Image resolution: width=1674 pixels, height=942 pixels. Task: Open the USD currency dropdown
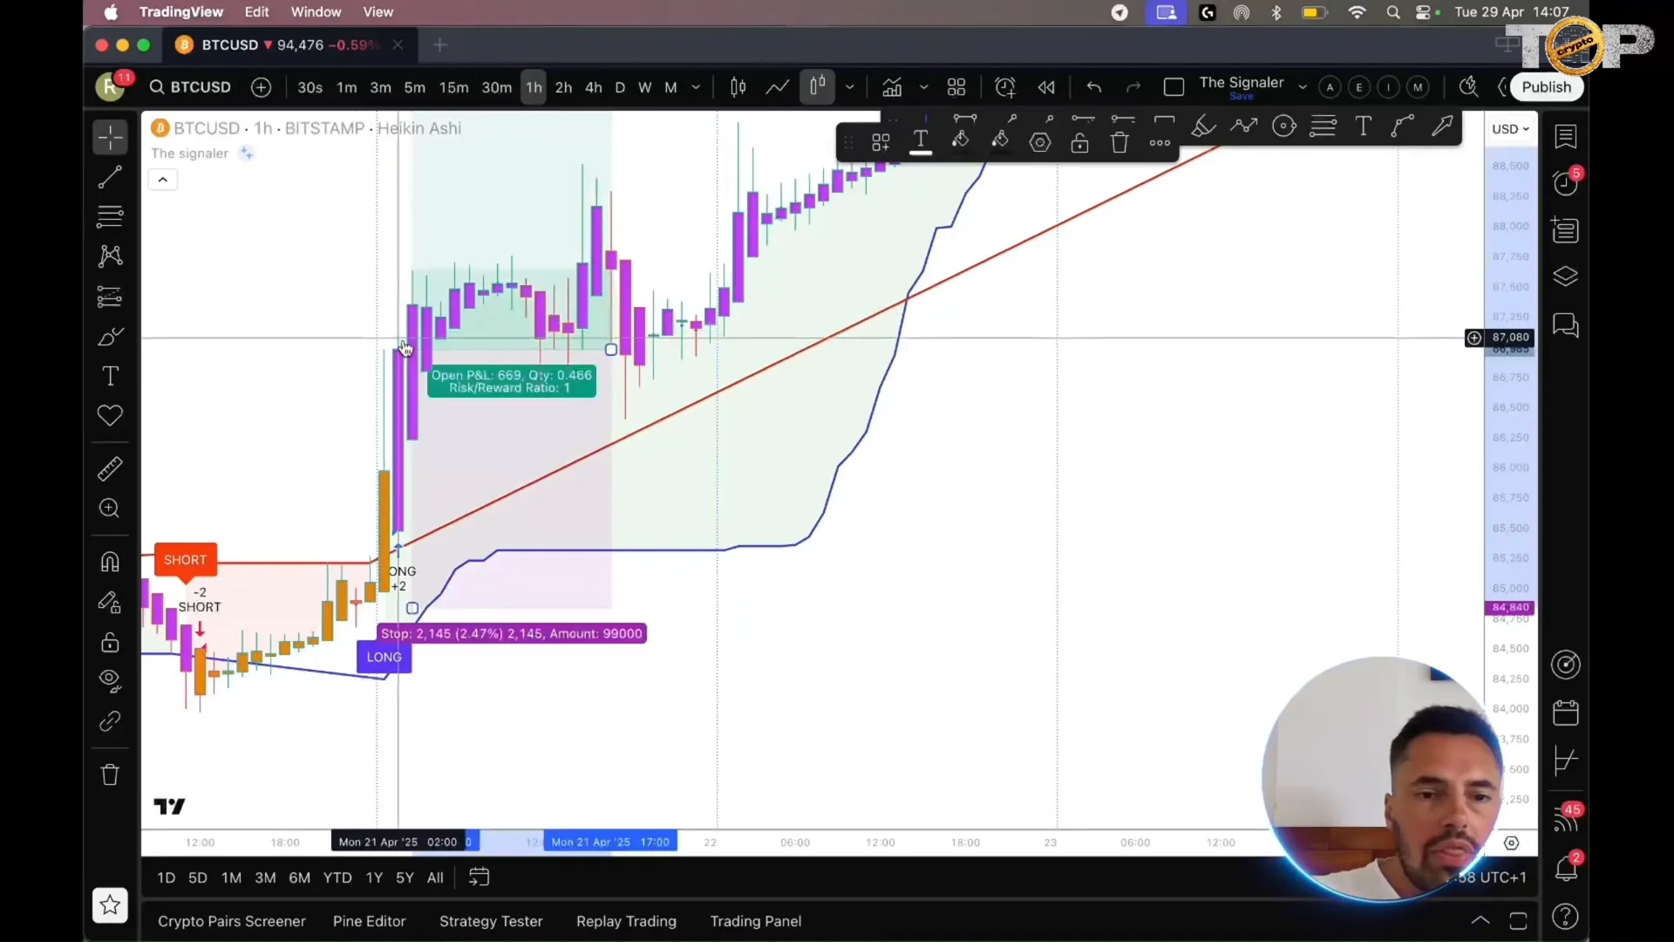[x=1511, y=129]
